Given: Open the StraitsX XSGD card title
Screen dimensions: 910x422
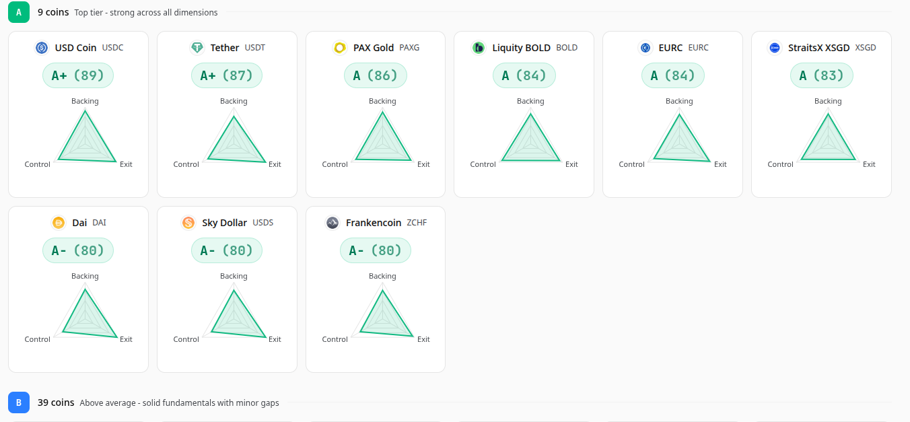Looking at the screenshot, I should [x=819, y=48].
